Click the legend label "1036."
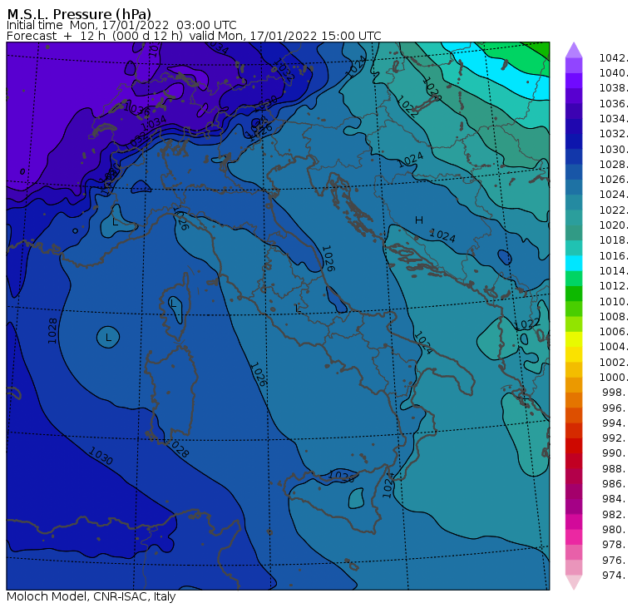 tap(614, 104)
